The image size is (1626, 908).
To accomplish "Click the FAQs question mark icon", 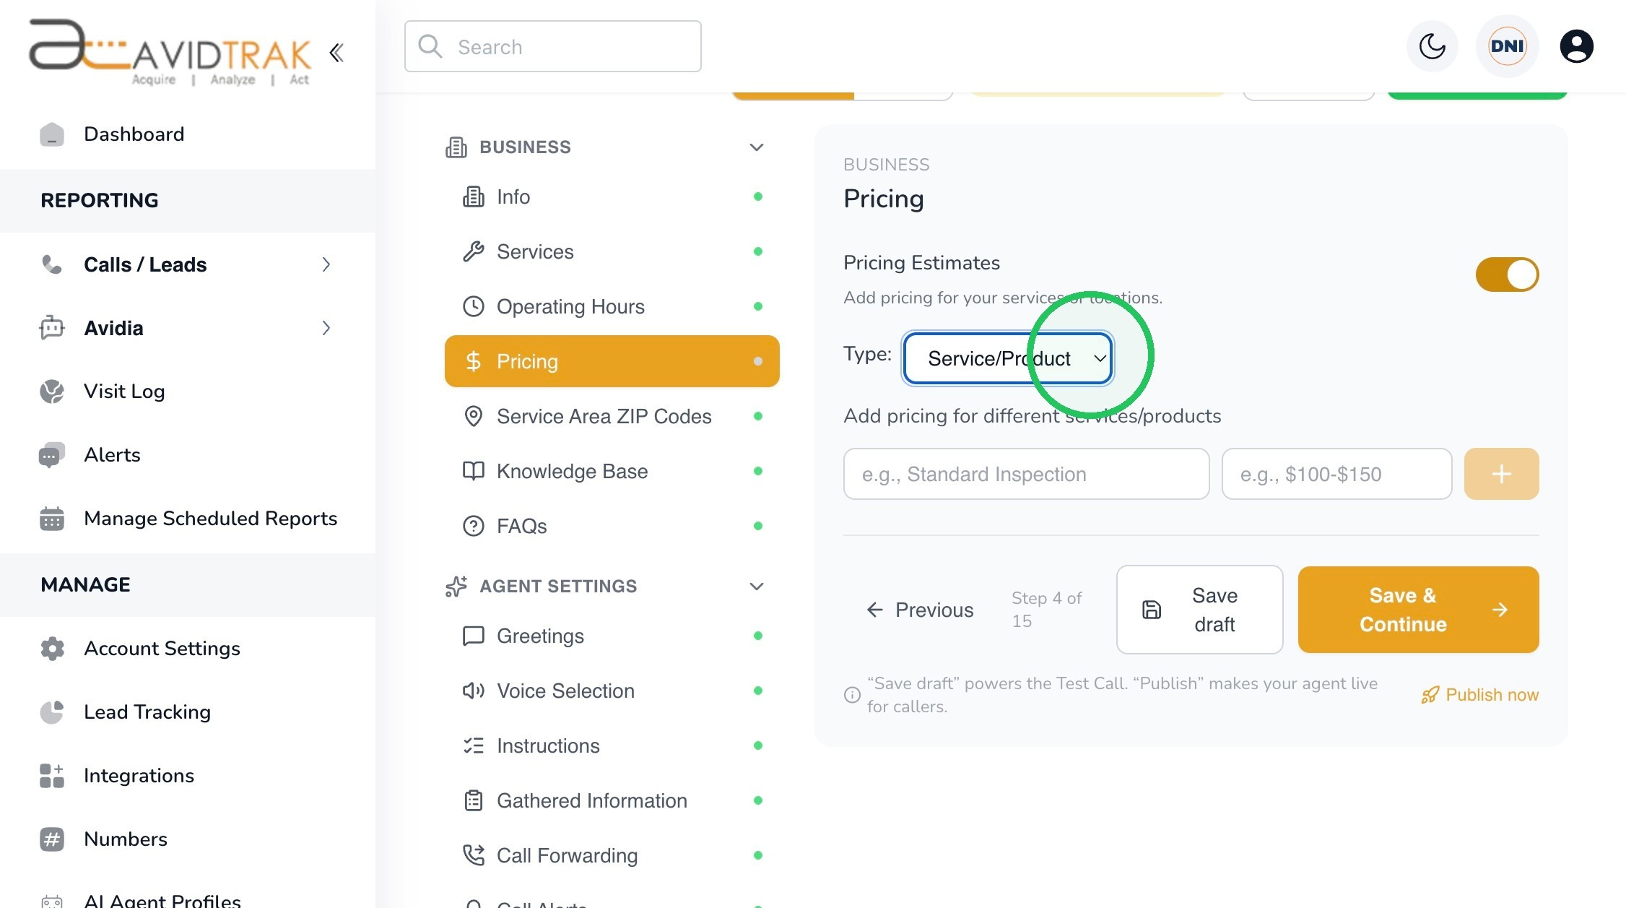I will 473,526.
